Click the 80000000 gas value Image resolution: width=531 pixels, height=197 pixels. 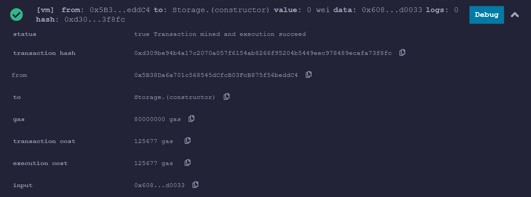(157, 119)
